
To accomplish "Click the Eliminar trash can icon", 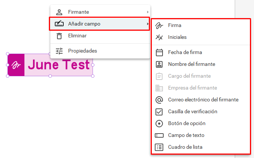I will tap(59, 36).
